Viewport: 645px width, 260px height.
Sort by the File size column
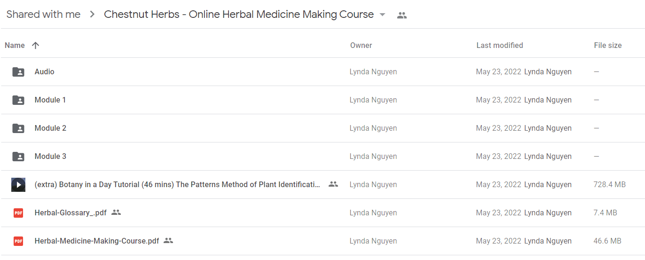click(608, 46)
